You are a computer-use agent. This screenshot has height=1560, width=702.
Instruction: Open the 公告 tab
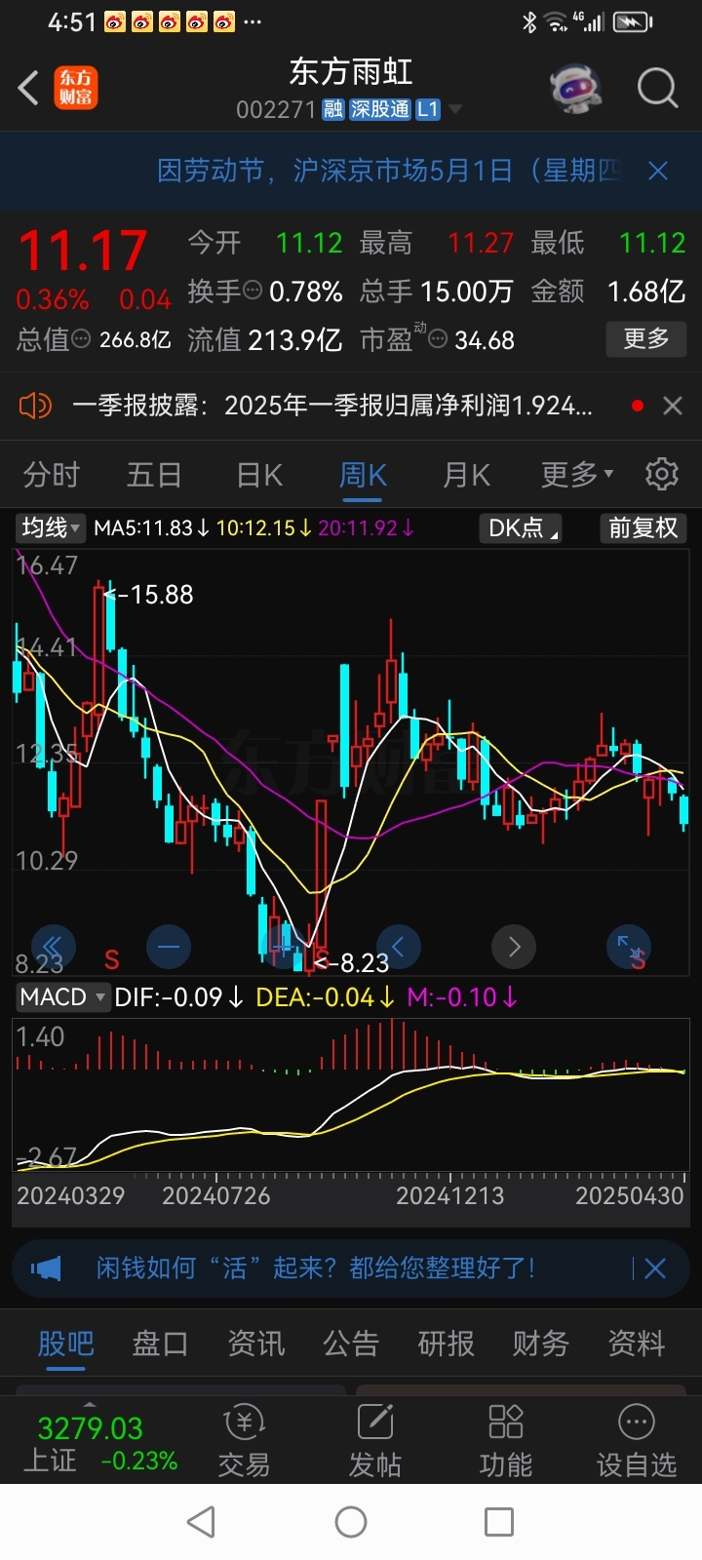(351, 1344)
